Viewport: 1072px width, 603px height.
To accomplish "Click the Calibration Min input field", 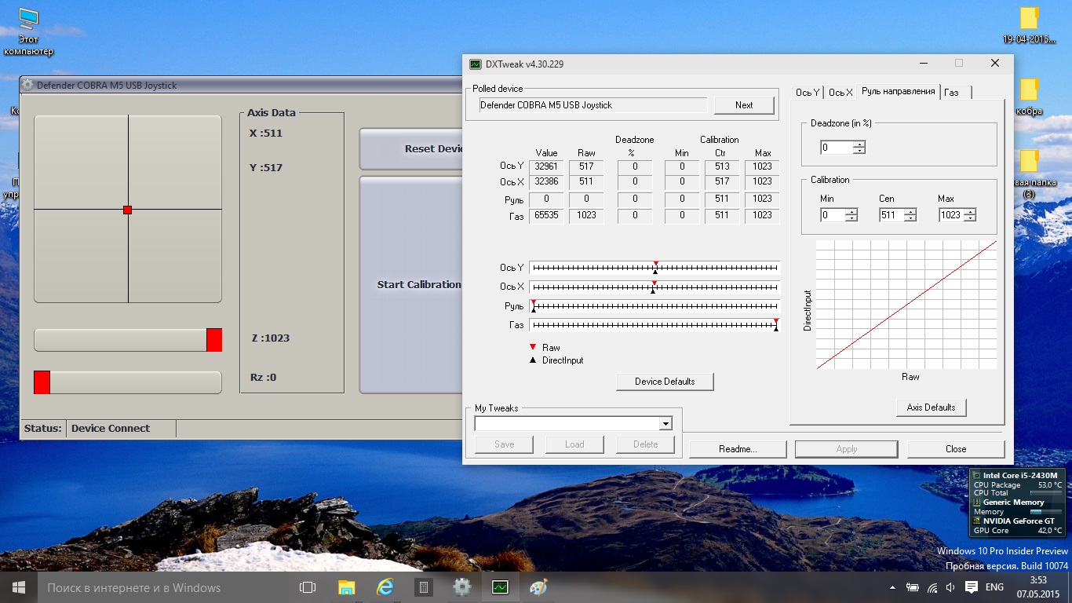I will 832,215.
